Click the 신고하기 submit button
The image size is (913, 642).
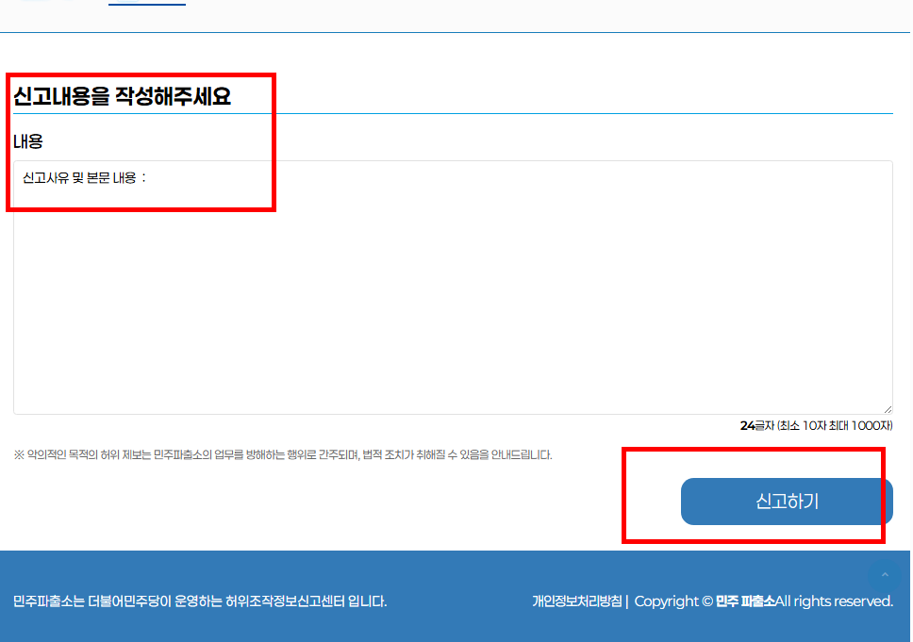pyautogui.click(x=786, y=502)
